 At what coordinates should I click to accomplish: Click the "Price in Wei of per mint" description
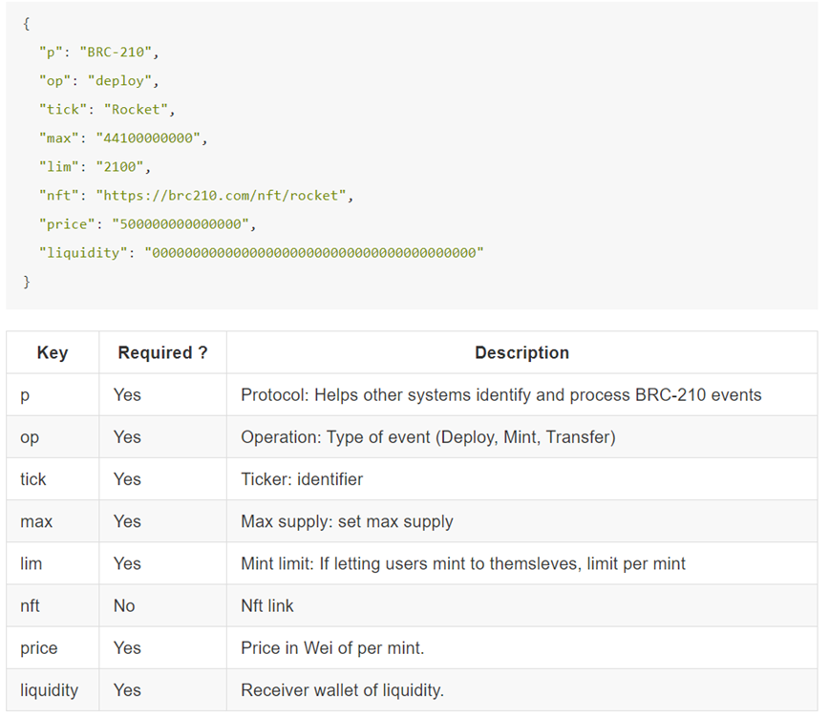point(332,647)
